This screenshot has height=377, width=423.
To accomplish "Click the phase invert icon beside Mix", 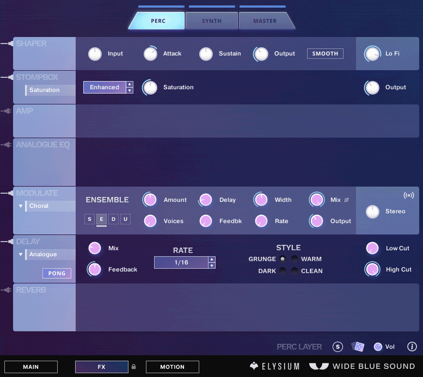I will [347, 200].
